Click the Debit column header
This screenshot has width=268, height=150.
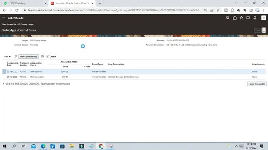click(65, 67)
